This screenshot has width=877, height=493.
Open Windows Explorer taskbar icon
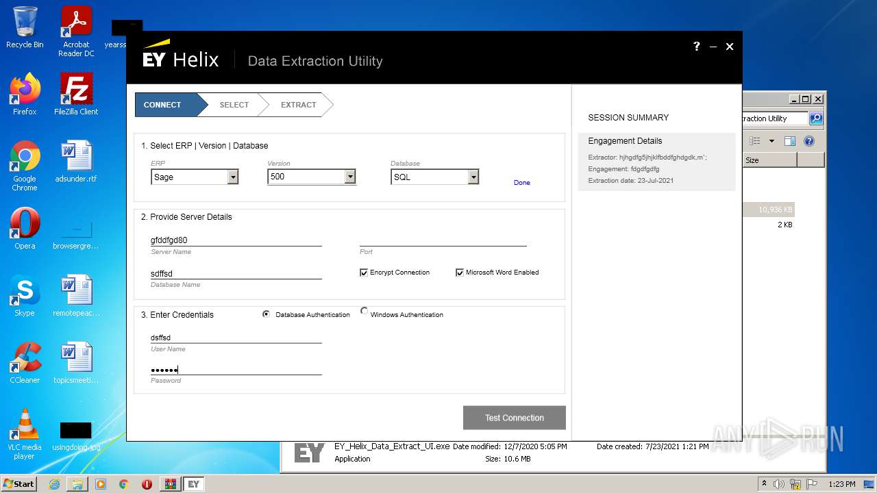77,484
